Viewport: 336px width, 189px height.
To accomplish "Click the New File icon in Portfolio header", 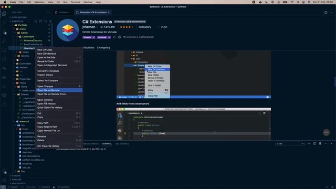I will point(36,22).
